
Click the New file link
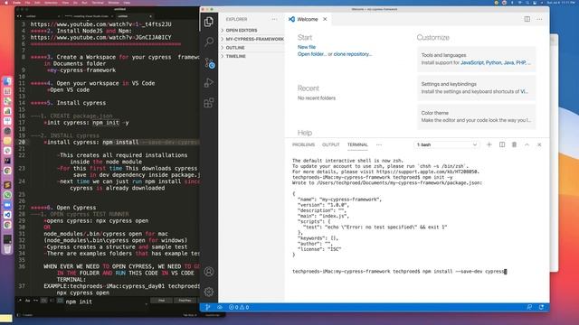coord(307,47)
